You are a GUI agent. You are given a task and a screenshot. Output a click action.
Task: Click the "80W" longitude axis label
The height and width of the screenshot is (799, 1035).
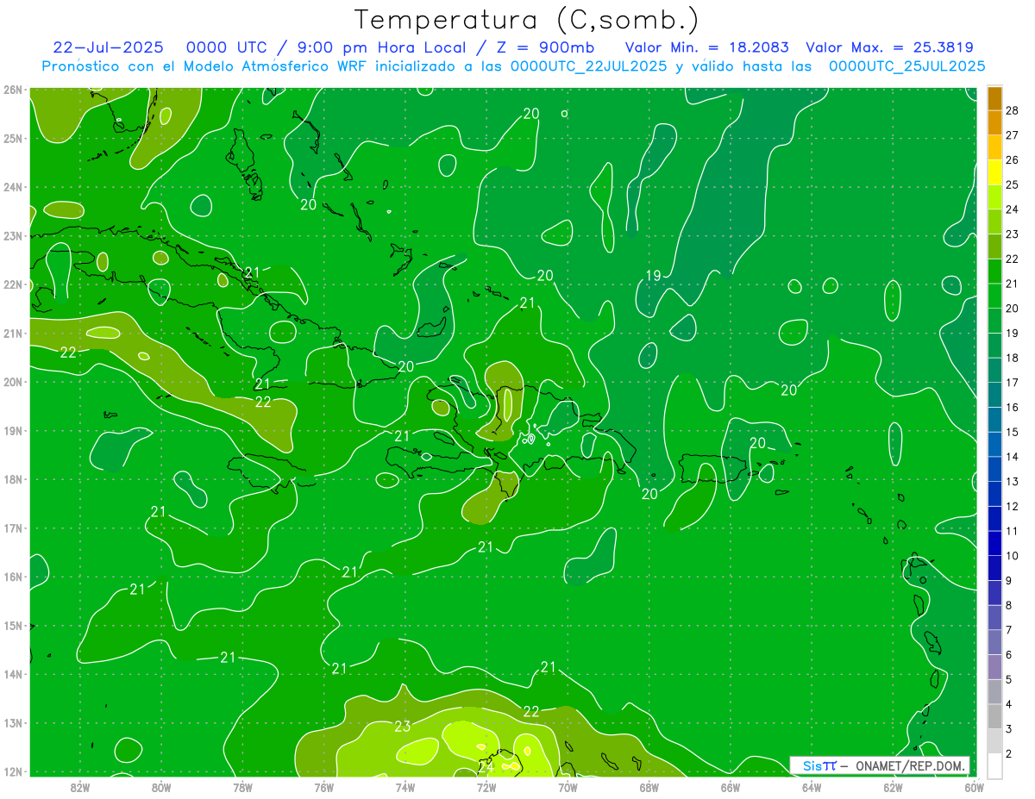point(161,787)
